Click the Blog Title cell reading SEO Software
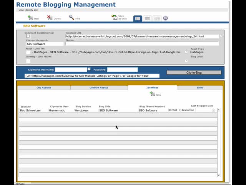Screen dimensions: 246x185 click(118, 111)
